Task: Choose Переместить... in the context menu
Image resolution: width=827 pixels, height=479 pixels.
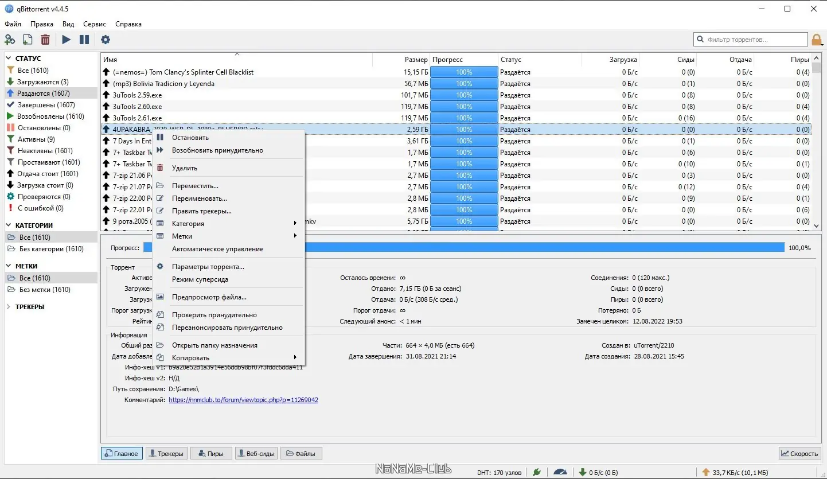Action: coord(228,186)
